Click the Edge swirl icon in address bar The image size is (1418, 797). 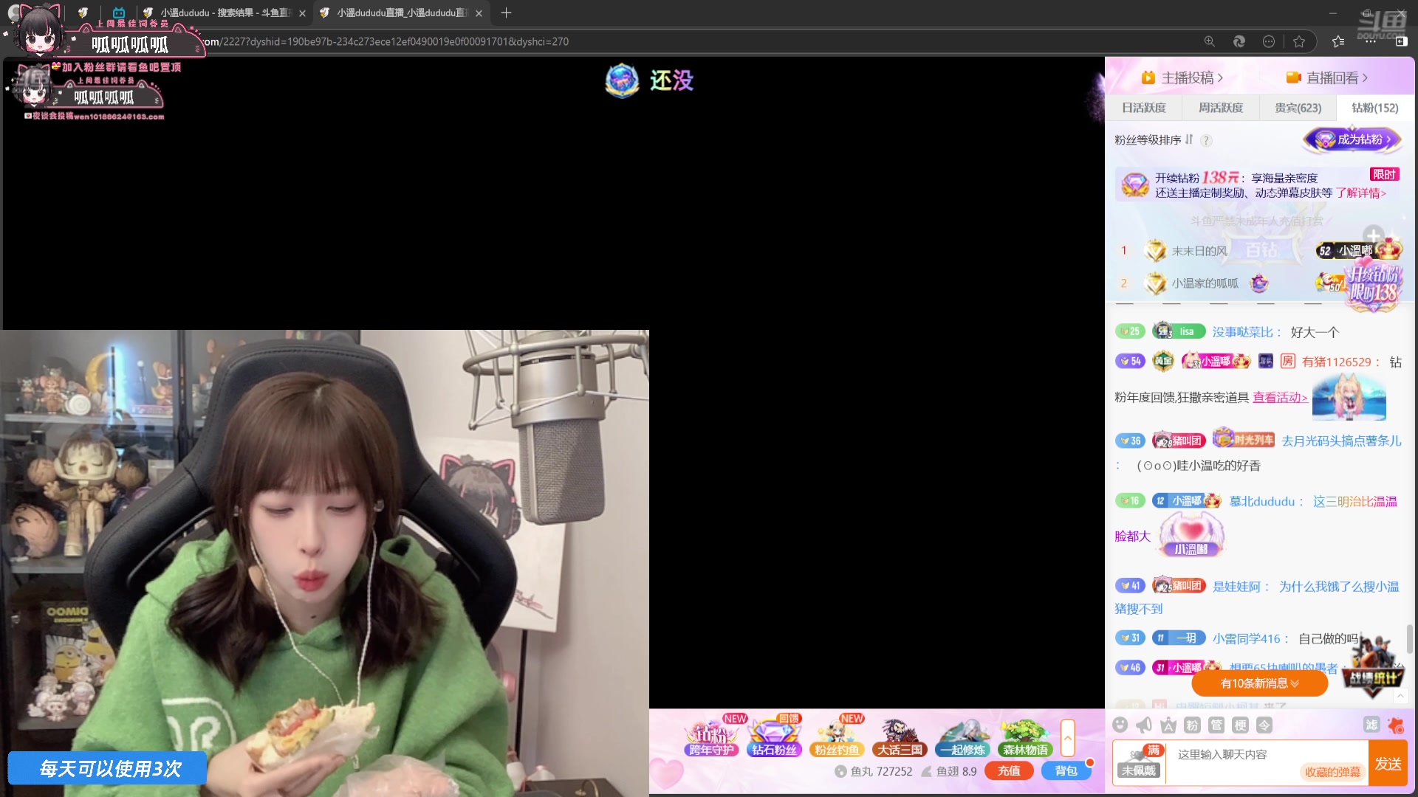click(x=1239, y=41)
